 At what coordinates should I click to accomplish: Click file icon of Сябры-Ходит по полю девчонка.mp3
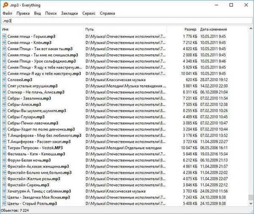tap(4, 129)
